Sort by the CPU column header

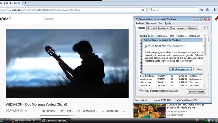172,36
